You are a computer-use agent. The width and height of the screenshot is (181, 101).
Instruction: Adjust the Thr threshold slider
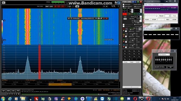pyautogui.click(x=138, y=23)
